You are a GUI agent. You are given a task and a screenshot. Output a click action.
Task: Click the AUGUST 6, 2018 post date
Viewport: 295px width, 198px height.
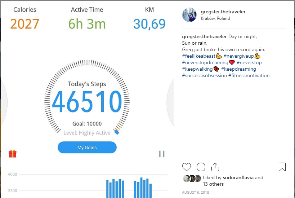coord(196,192)
